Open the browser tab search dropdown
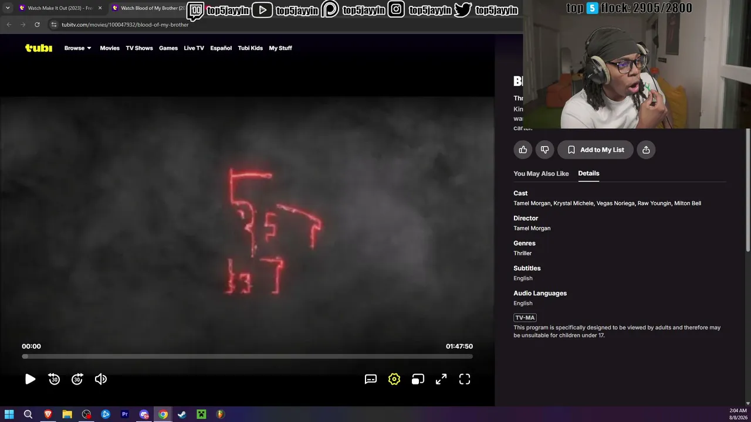Screen dimensions: 751x422 (x=8, y=8)
